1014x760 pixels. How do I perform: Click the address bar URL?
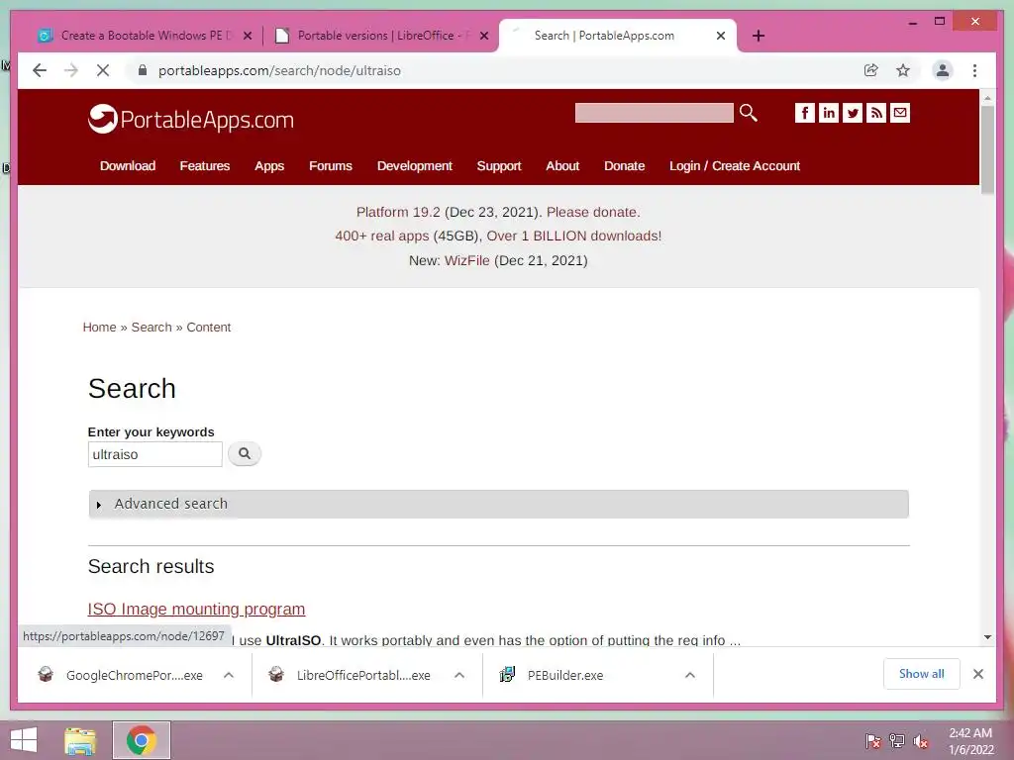[279, 70]
